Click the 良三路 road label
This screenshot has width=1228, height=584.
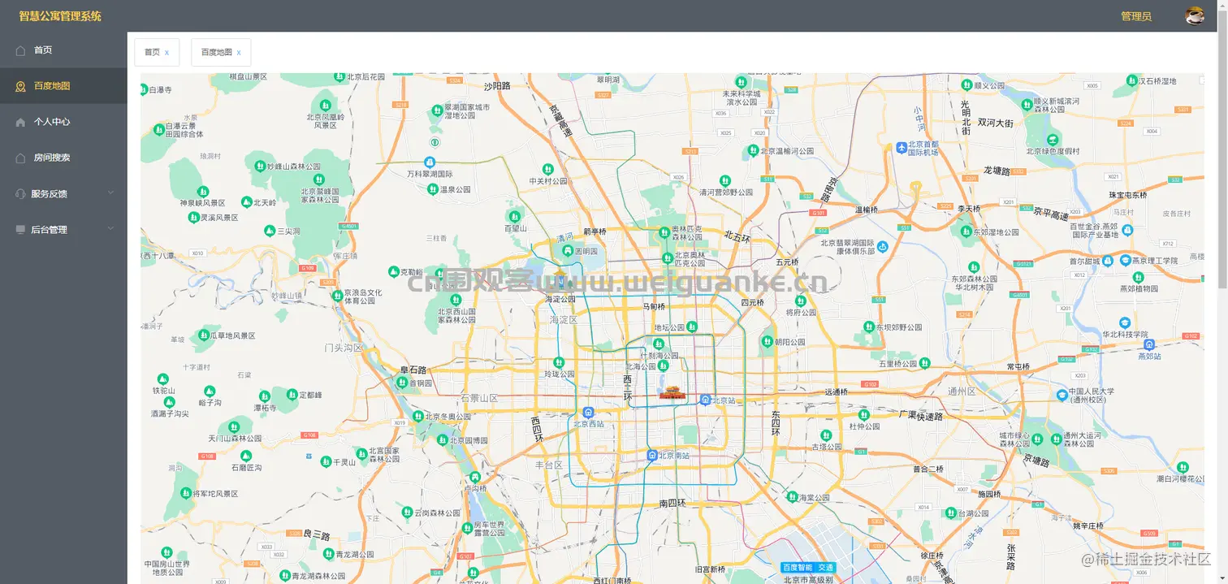click(x=317, y=535)
